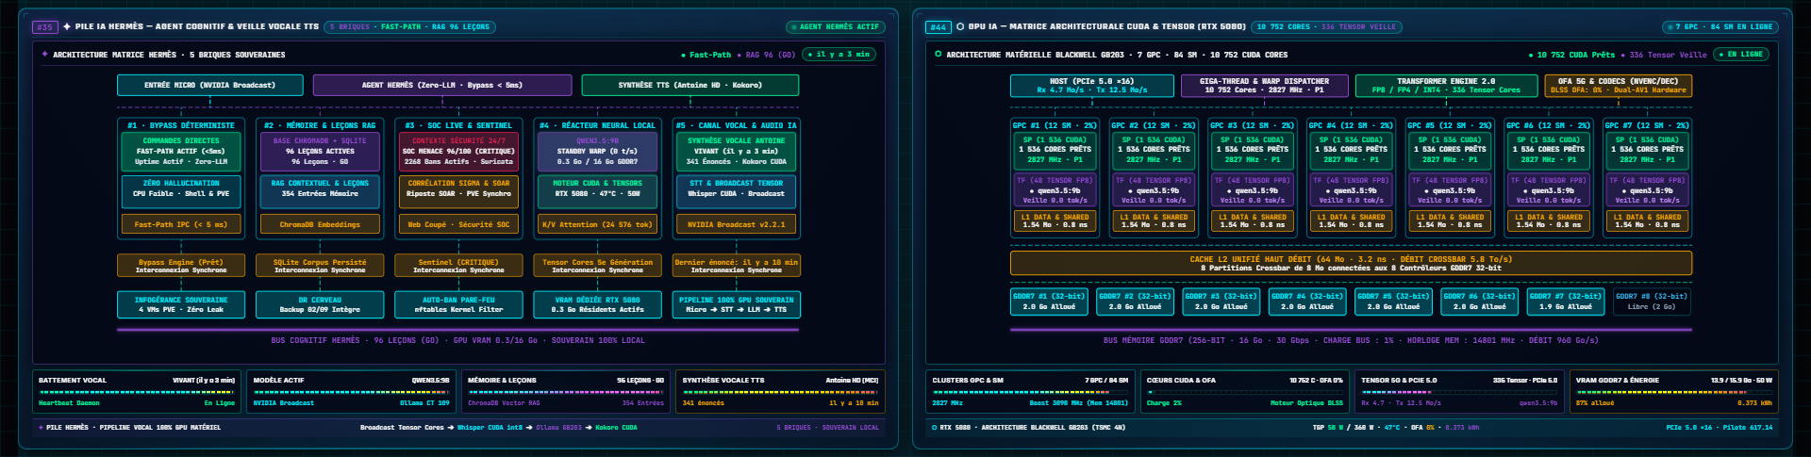Click the green ring icon before ARCHITECTURE MATÉRIELLE BLACKWELL
This screenshot has width=1811, height=457.
pyautogui.click(x=938, y=55)
